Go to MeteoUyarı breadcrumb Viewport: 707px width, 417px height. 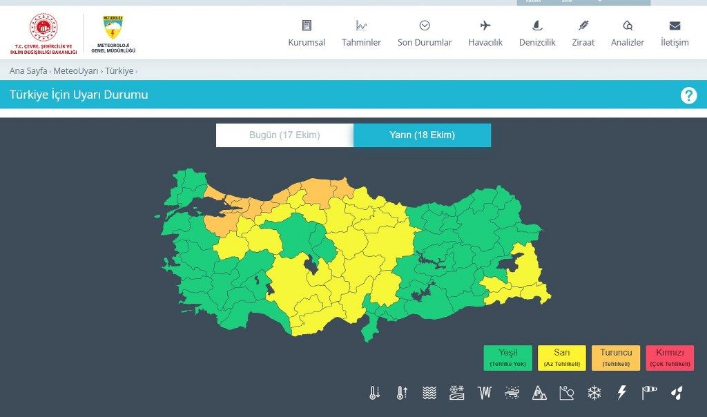76,71
